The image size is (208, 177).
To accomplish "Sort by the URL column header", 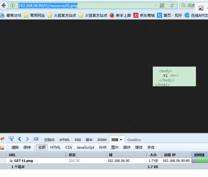I will 36,155.
